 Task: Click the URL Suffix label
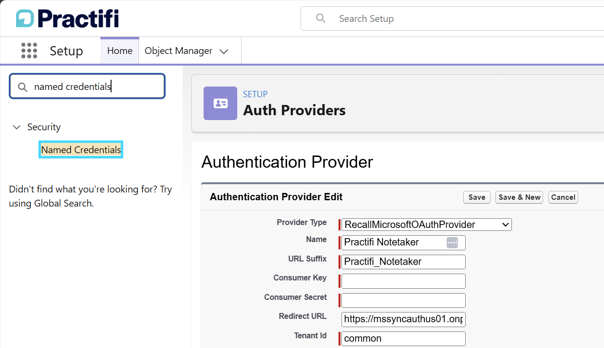click(x=307, y=259)
